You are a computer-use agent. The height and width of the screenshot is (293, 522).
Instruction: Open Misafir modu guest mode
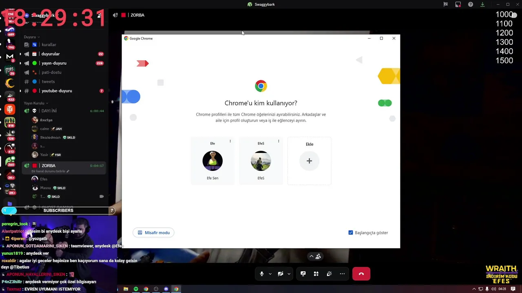point(153,233)
